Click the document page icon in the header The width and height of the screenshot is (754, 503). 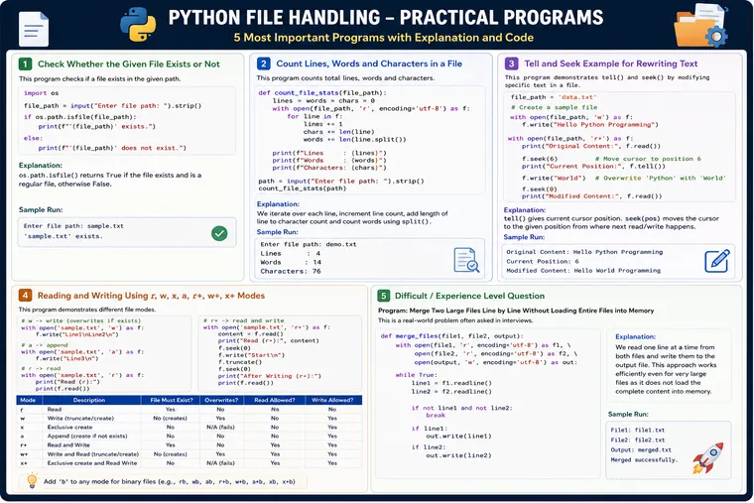click(34, 30)
